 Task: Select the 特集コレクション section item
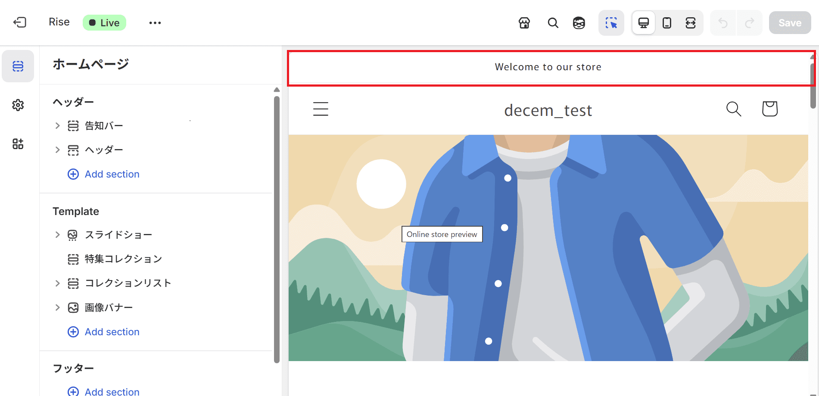tap(124, 259)
